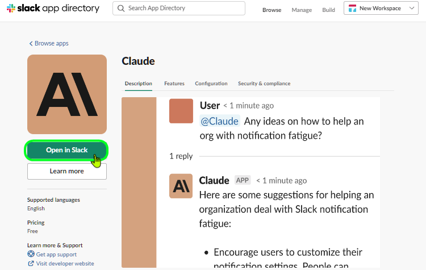Viewport: 426px width, 270px height.
Task: Click the Claude name in the reply
Action: coord(214,181)
